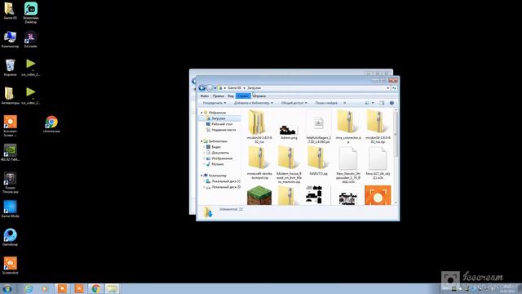The height and width of the screenshot is (294, 522).
Task: Show hidden toolbar commands chevron
Action: point(344,103)
